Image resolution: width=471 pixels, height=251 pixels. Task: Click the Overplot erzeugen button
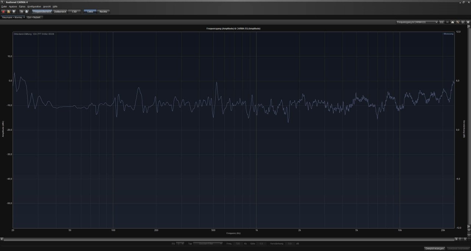pyautogui.click(x=435, y=248)
